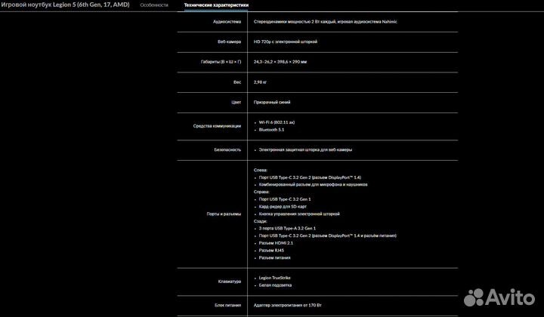The width and height of the screenshot is (544, 317).
Task: Click the left-side USB Type-C 3.2 Gen 2 port entry
Action: 310,177
